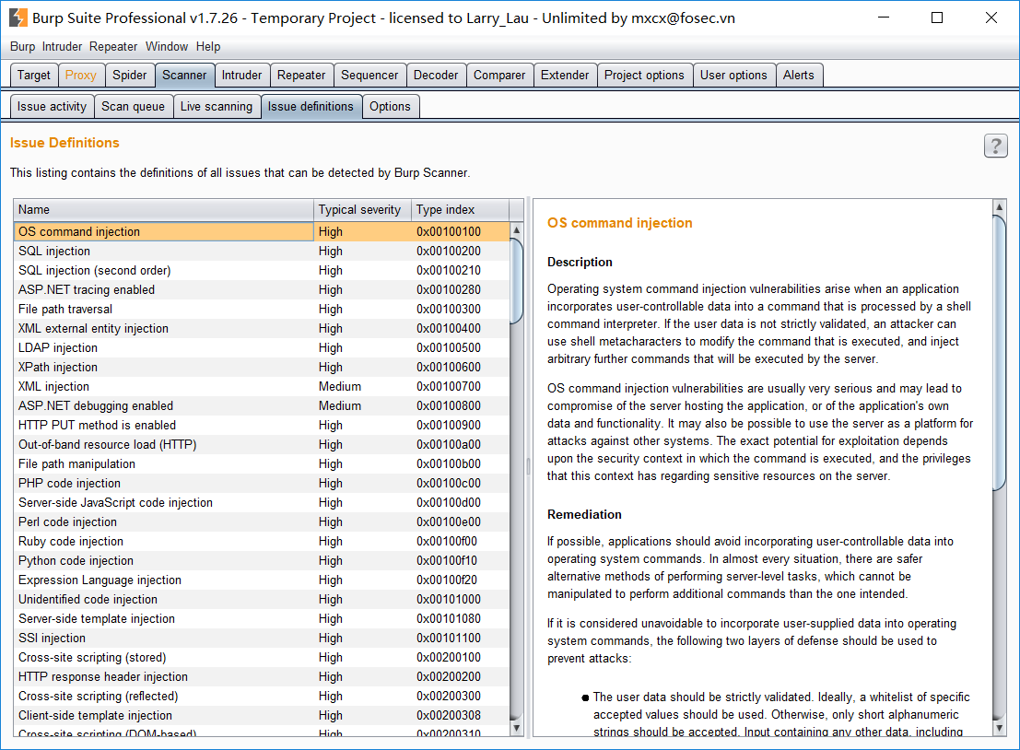Open the Alerts tab
1020x750 pixels.
[798, 75]
